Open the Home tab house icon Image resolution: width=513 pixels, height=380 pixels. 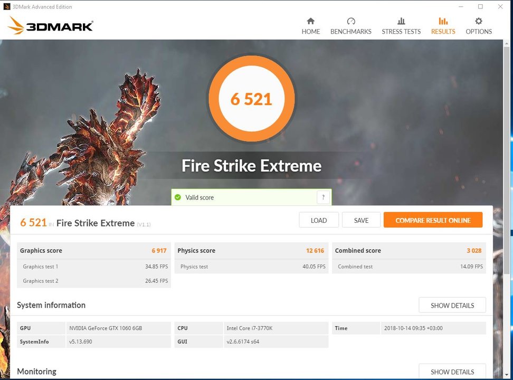310,21
